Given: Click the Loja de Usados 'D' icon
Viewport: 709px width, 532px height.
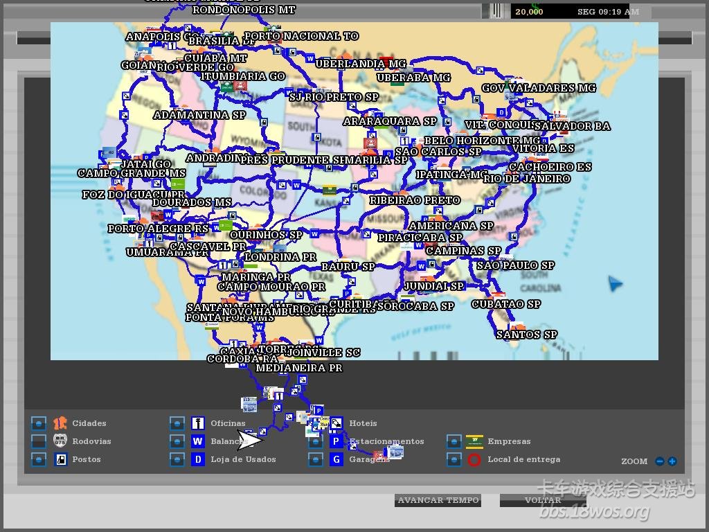Looking at the screenshot, I should pyautogui.click(x=198, y=459).
